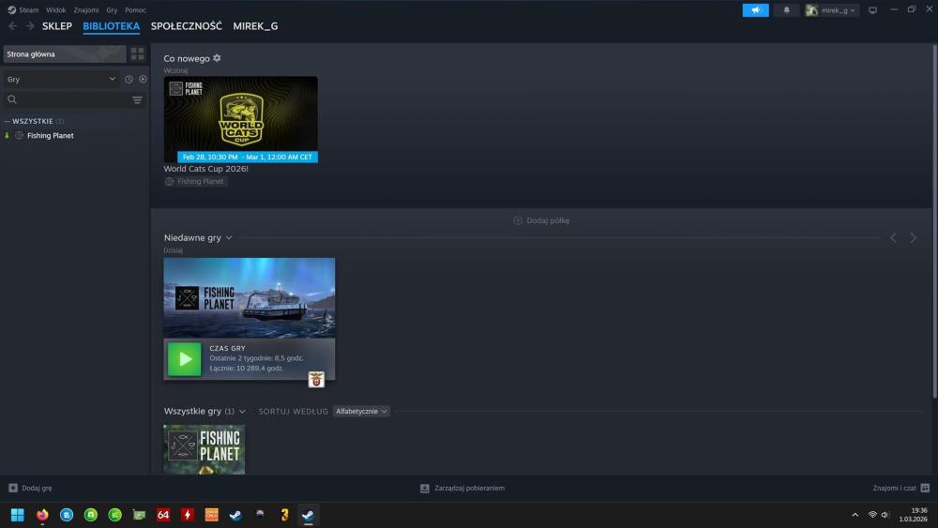
Task: Click the Wi-Fi icon in system tray
Action: [872, 515]
